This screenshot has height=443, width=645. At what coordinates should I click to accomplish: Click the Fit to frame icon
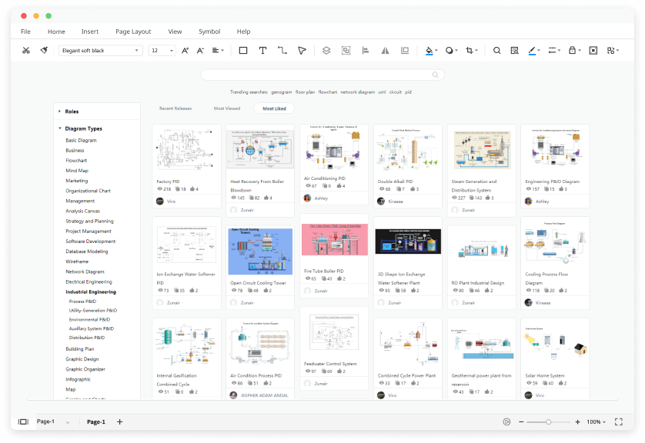coord(593,51)
